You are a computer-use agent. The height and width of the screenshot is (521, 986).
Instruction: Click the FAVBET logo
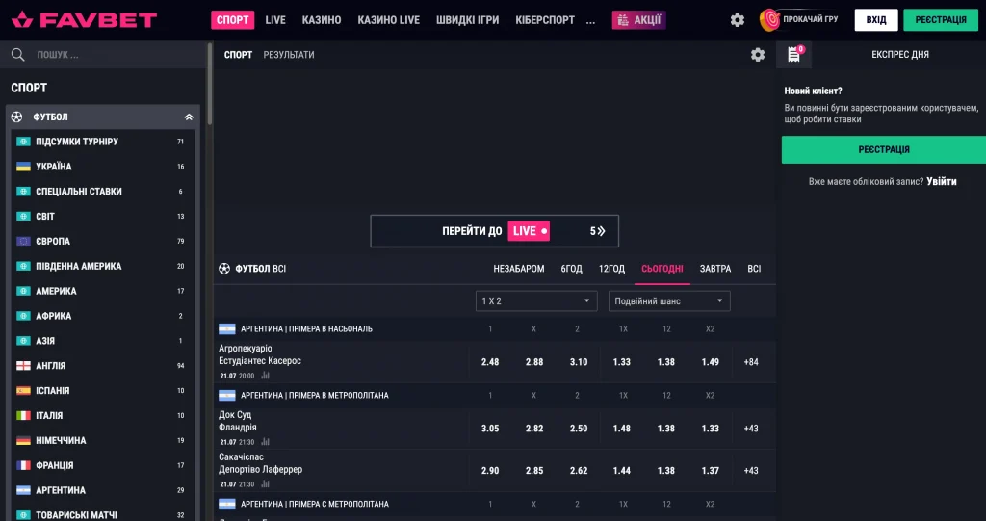click(85, 20)
